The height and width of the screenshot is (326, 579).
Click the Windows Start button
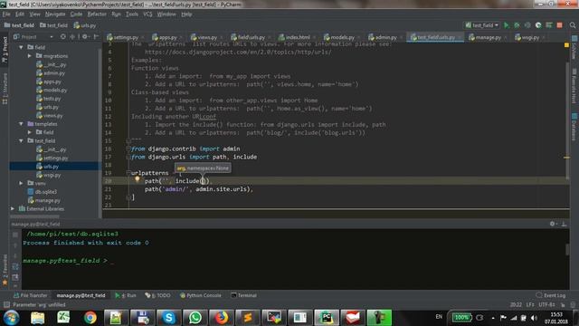[11, 318]
